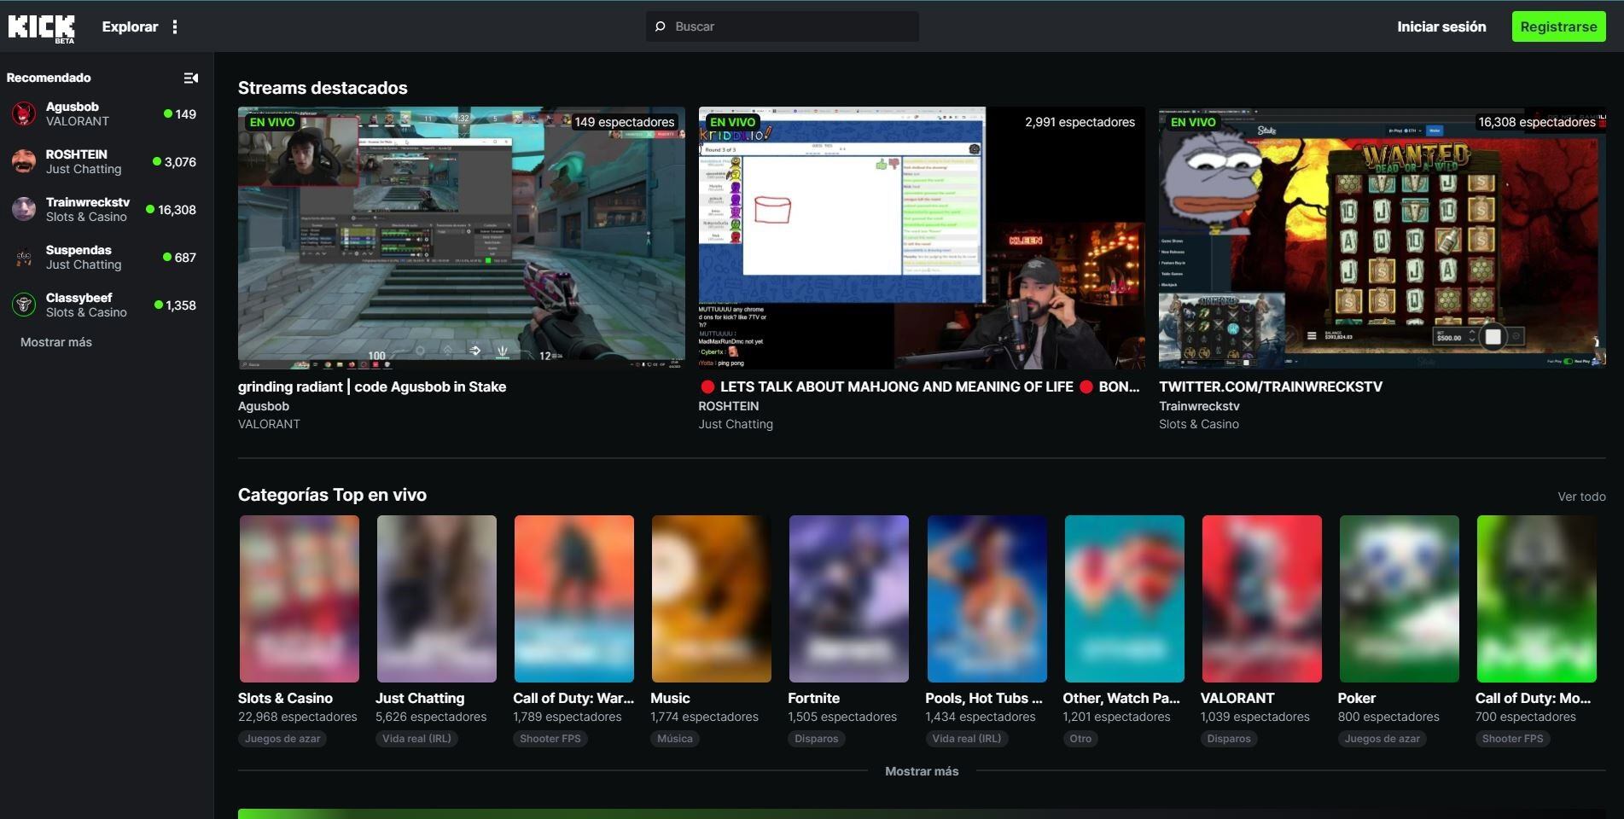
Task: Open Ver todo for top categories
Action: pyautogui.click(x=1580, y=497)
